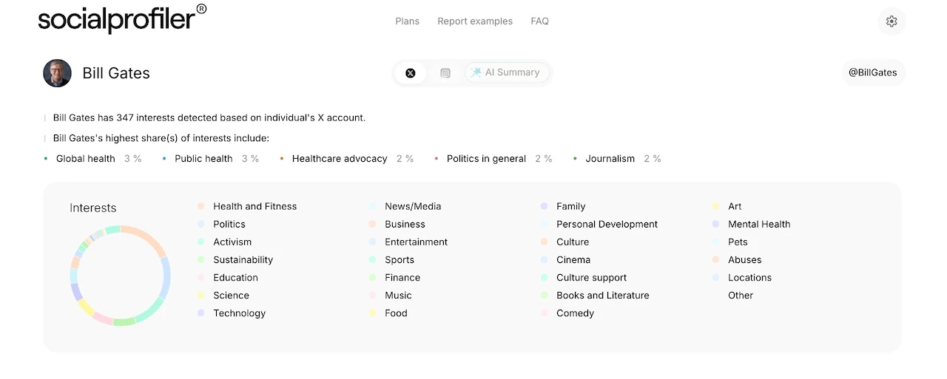The height and width of the screenshot is (379, 947).
Task: Click the Journalism interest label
Action: click(610, 159)
